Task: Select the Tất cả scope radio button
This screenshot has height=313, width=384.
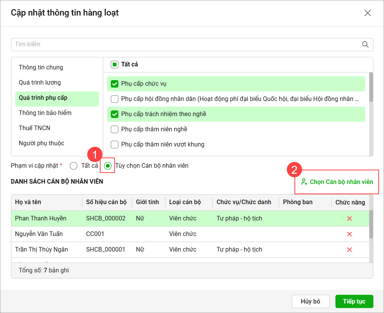Action: [74, 166]
